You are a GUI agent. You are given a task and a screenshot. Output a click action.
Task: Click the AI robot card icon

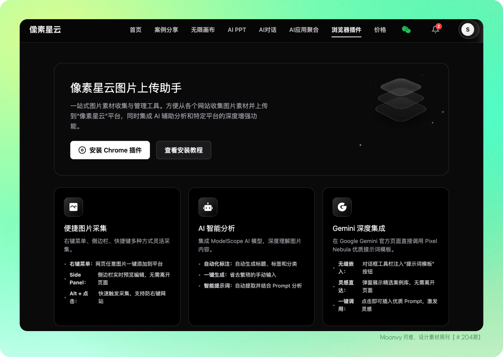point(208,207)
